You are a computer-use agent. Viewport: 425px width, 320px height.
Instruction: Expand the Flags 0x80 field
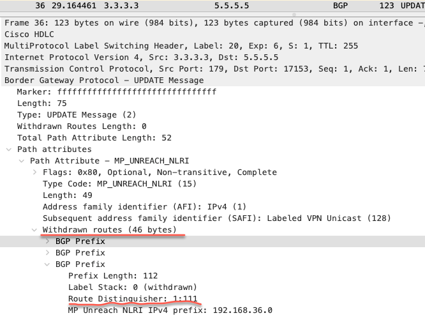(34, 172)
